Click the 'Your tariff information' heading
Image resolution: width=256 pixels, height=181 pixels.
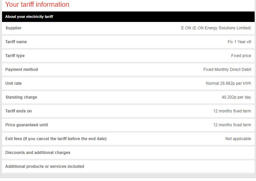[x=37, y=4]
